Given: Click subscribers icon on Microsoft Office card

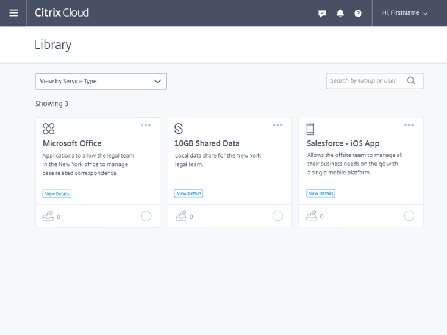Looking at the screenshot, I should pos(48,216).
